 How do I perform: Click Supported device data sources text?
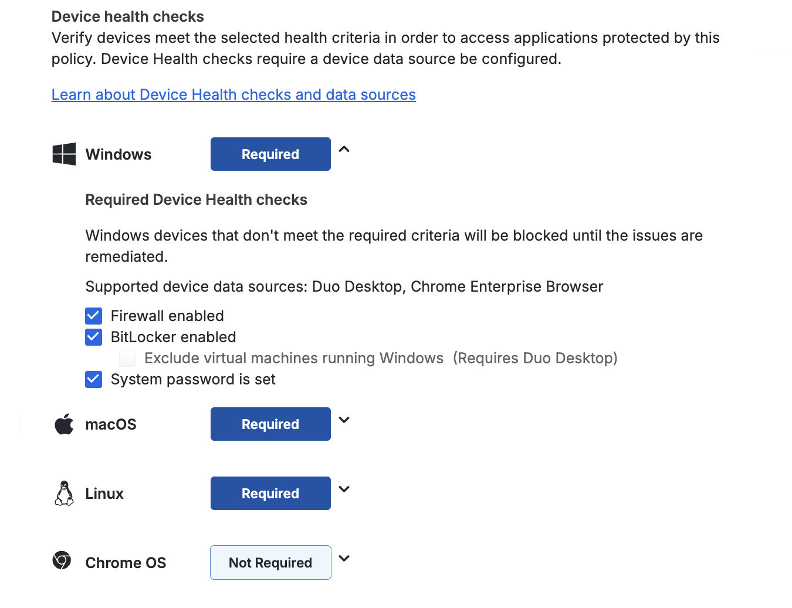[344, 286]
